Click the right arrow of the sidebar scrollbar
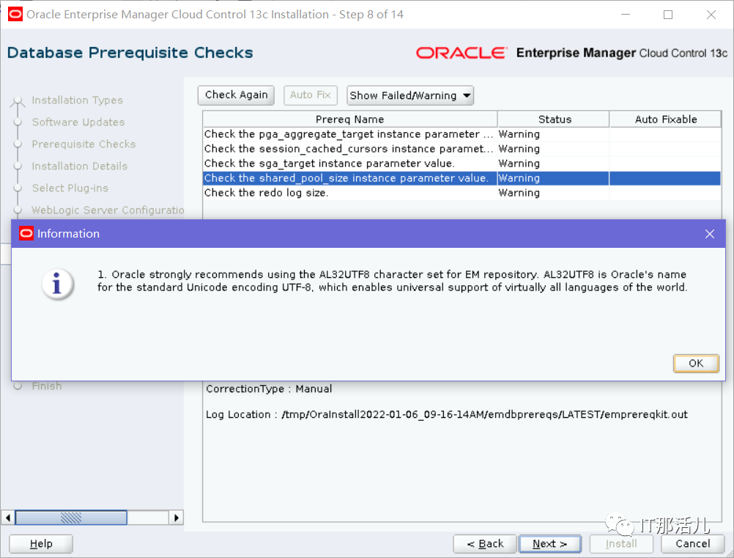 [176, 518]
